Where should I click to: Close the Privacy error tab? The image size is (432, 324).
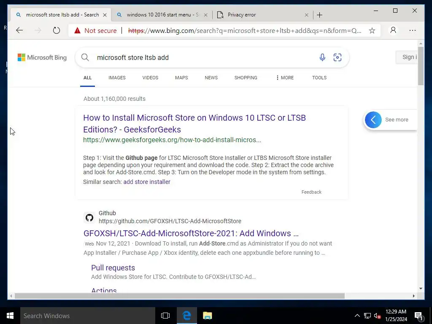[306, 15]
